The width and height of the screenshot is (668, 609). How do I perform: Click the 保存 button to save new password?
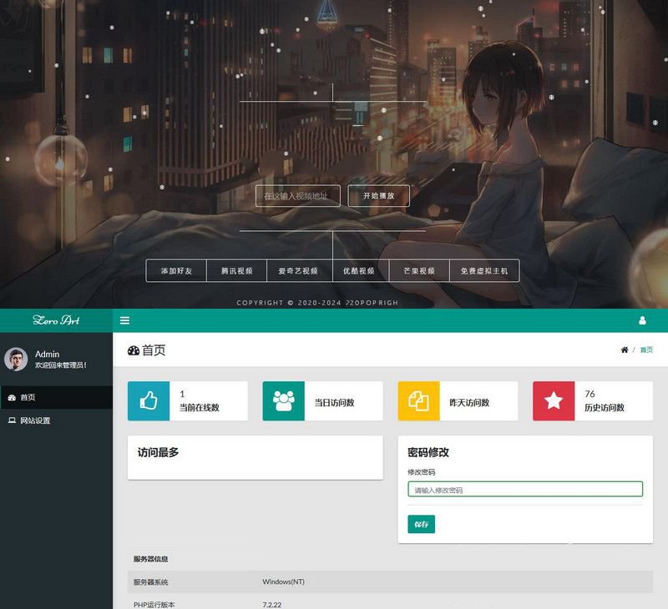tap(421, 524)
